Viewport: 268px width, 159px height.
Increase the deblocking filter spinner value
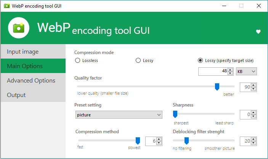[x=254, y=139]
